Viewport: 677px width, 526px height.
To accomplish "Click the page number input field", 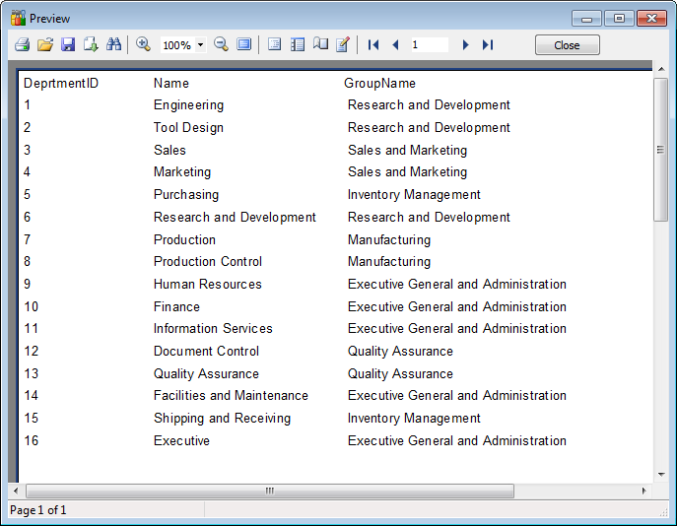I will click(429, 45).
